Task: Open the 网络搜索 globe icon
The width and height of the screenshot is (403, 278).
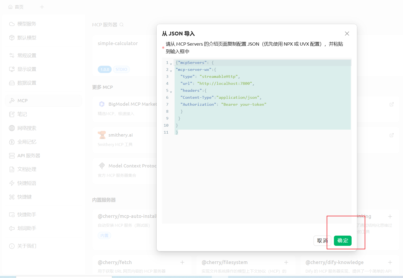Action: pos(12,128)
